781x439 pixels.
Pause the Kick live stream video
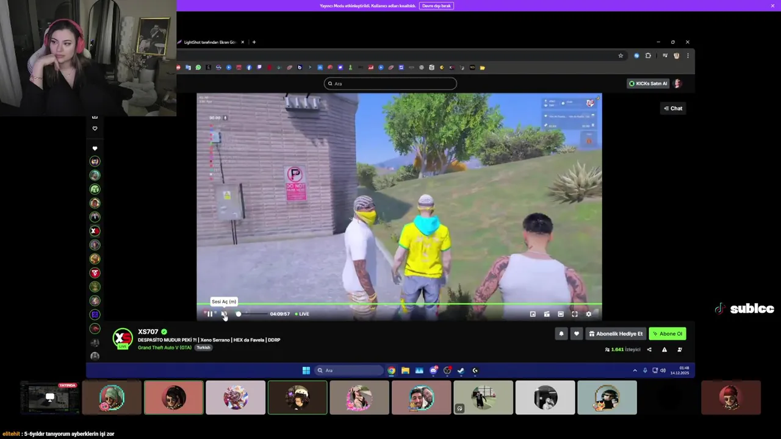click(210, 314)
